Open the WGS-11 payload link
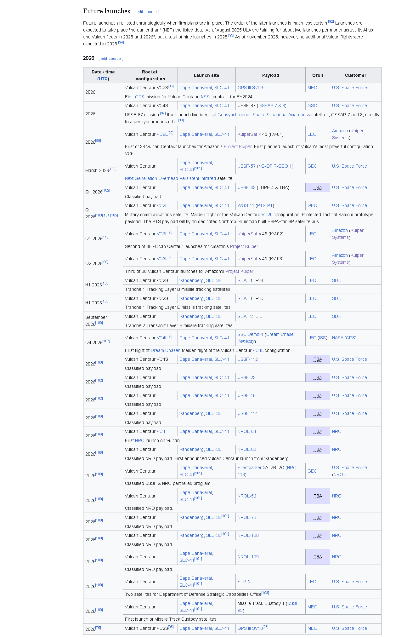 246,205
